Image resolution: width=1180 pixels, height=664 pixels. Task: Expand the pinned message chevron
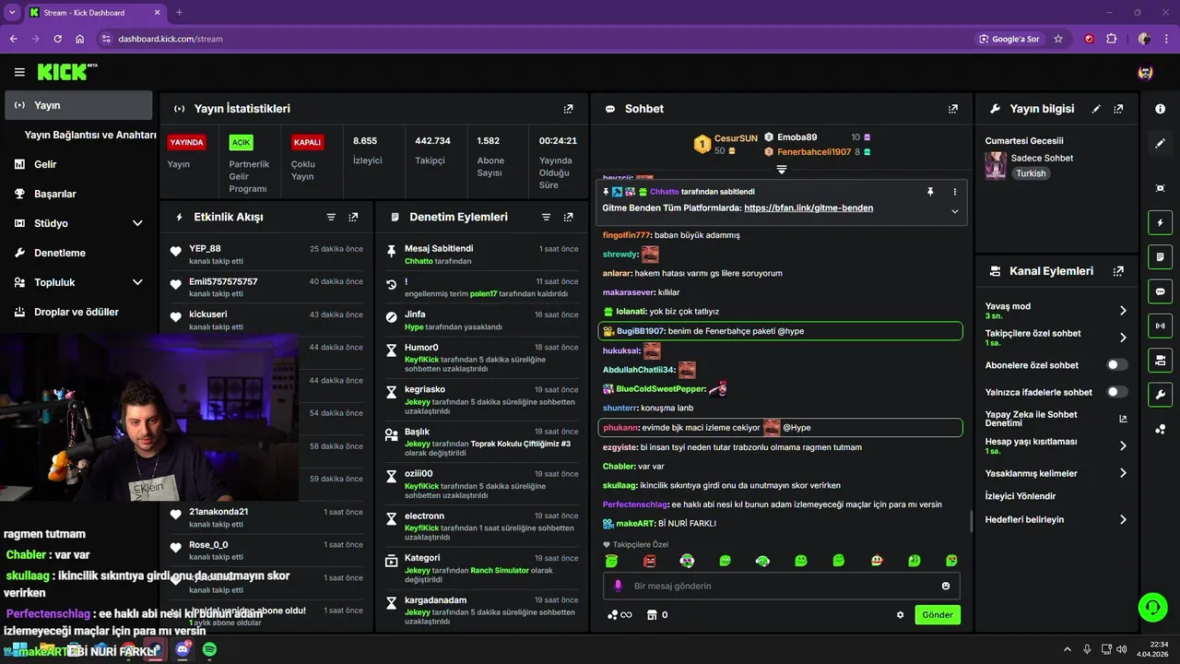point(954,211)
